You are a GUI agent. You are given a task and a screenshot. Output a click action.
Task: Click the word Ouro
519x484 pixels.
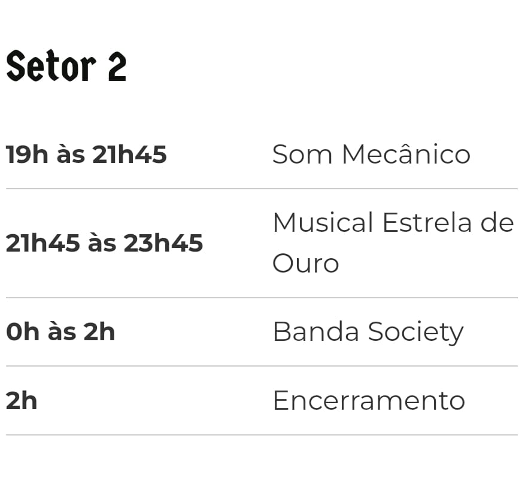point(306,264)
